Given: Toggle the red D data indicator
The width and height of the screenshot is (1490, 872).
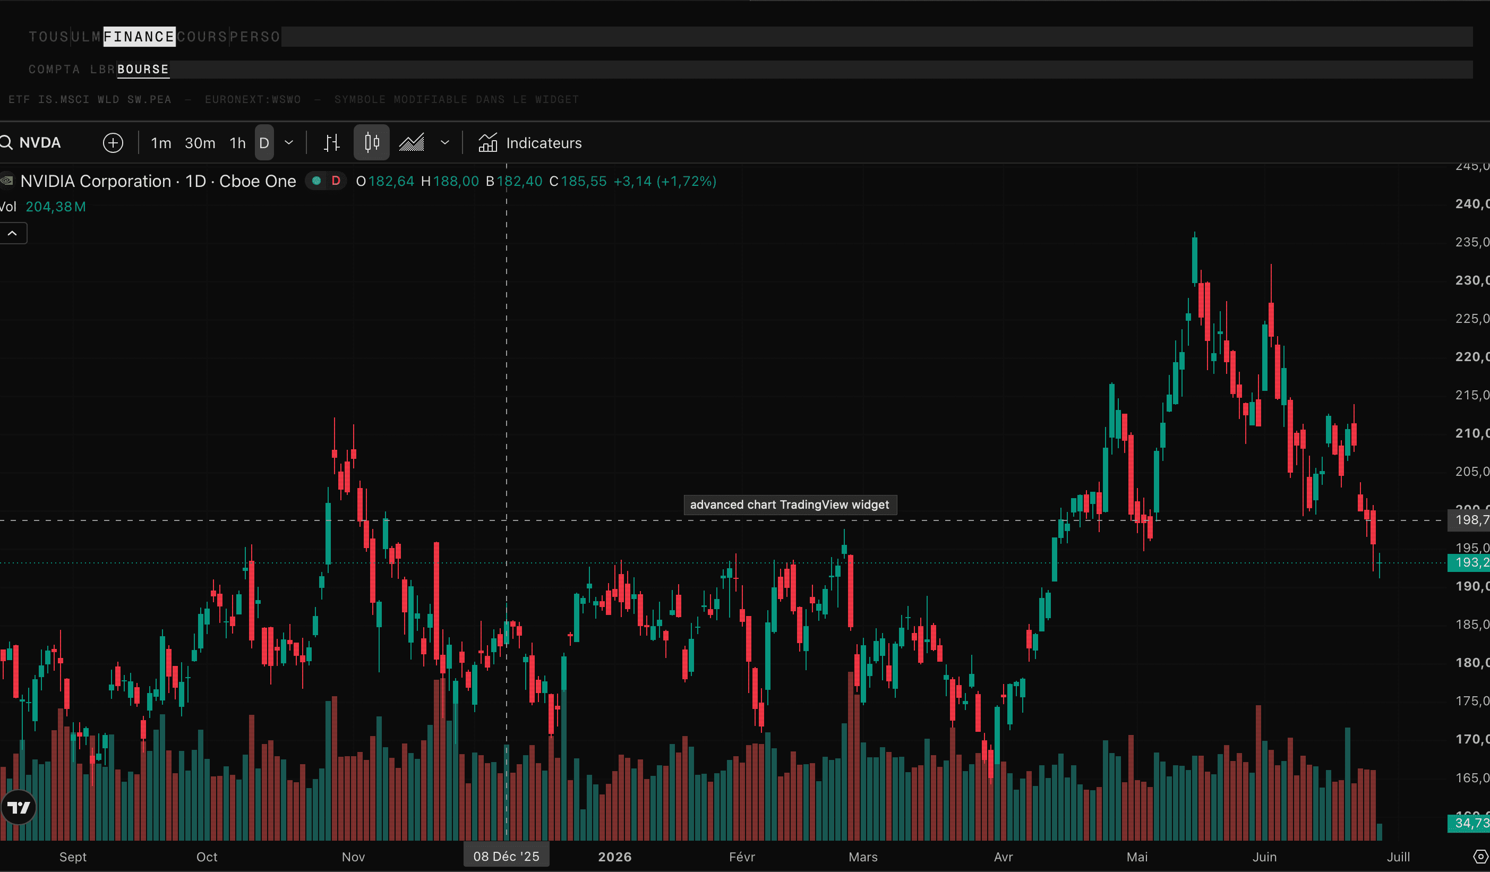Looking at the screenshot, I should click(336, 181).
